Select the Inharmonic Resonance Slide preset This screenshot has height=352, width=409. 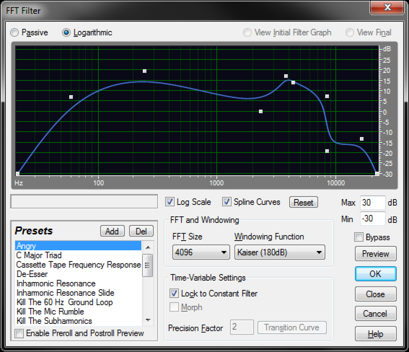click(78, 292)
